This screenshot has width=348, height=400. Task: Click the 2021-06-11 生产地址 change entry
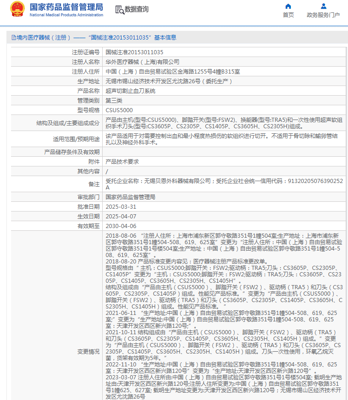[221, 320]
